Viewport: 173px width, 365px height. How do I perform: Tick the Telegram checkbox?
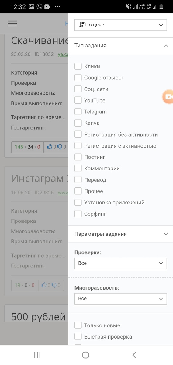coord(78,112)
